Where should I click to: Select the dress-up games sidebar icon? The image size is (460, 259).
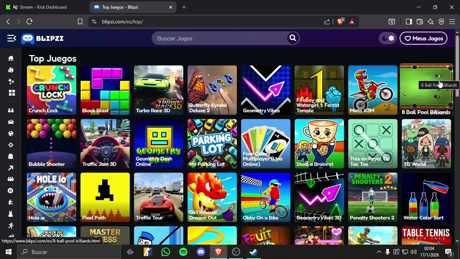pyautogui.click(x=11, y=214)
